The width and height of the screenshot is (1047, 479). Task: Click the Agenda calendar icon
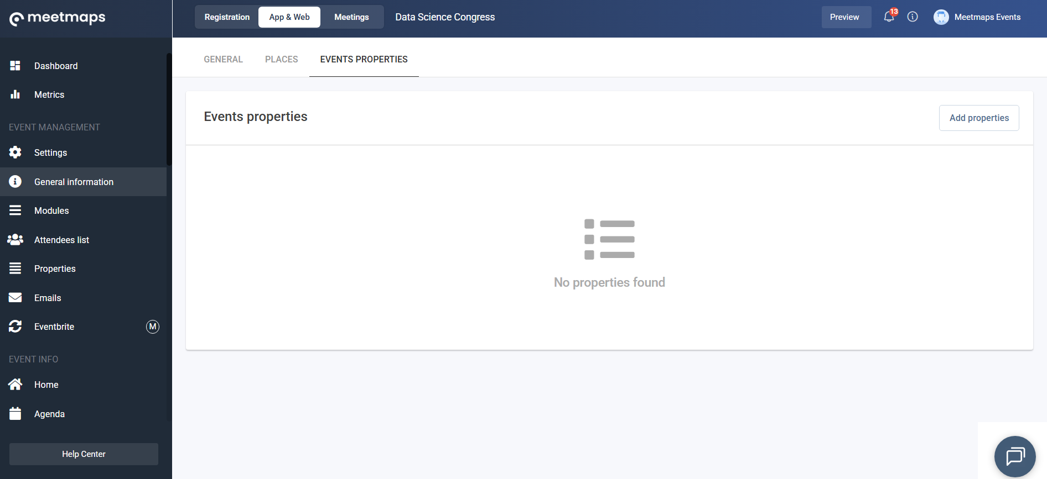[15, 413]
